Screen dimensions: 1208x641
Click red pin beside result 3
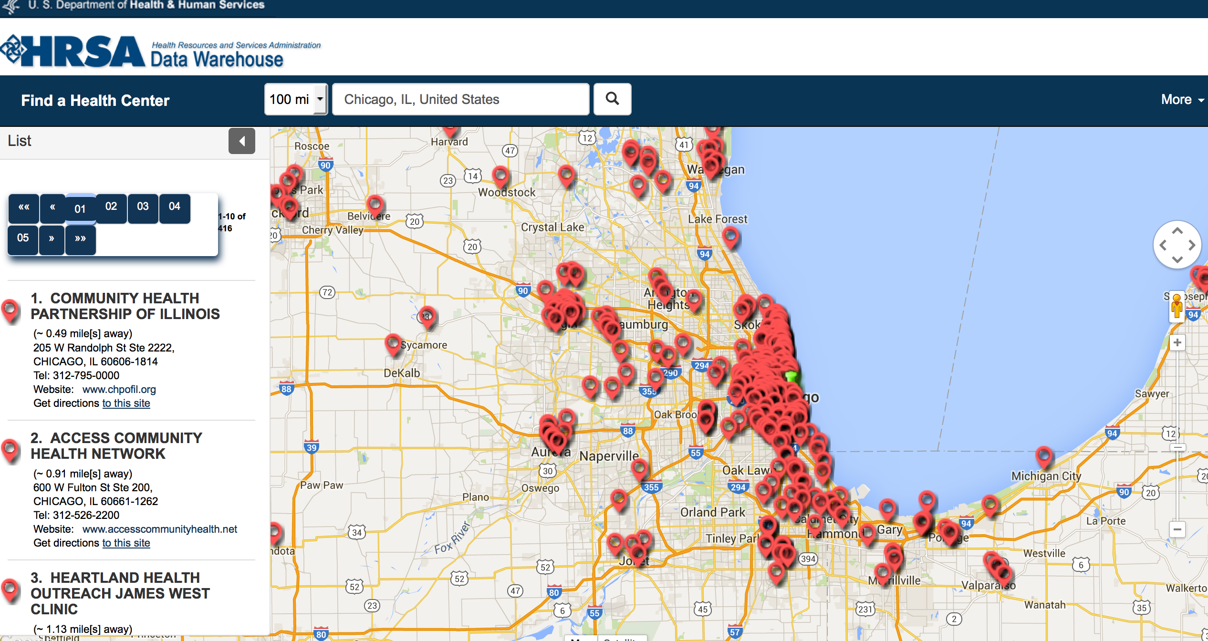pyautogui.click(x=10, y=591)
